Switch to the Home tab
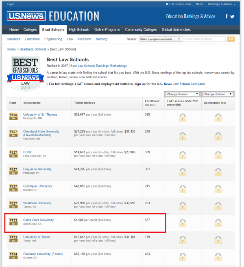This screenshot has height=267, width=244. pos(14,30)
